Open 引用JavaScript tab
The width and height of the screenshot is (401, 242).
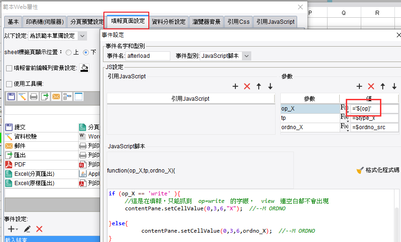click(276, 21)
